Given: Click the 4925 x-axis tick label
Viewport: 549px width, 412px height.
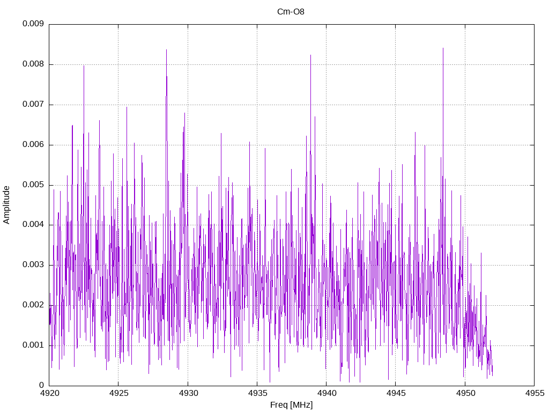Looking at the screenshot, I should tap(118, 393).
